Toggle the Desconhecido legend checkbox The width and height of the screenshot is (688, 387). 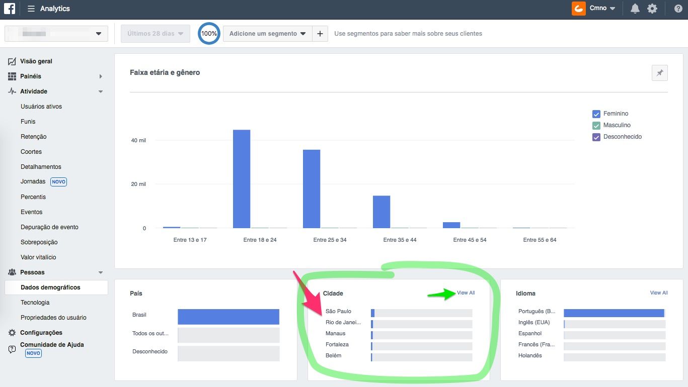(x=596, y=137)
